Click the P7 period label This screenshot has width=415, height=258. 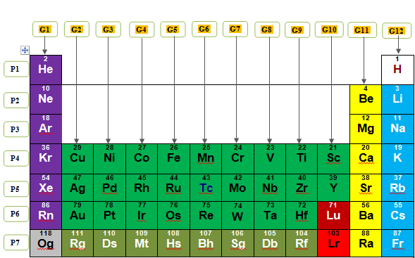pos(16,243)
